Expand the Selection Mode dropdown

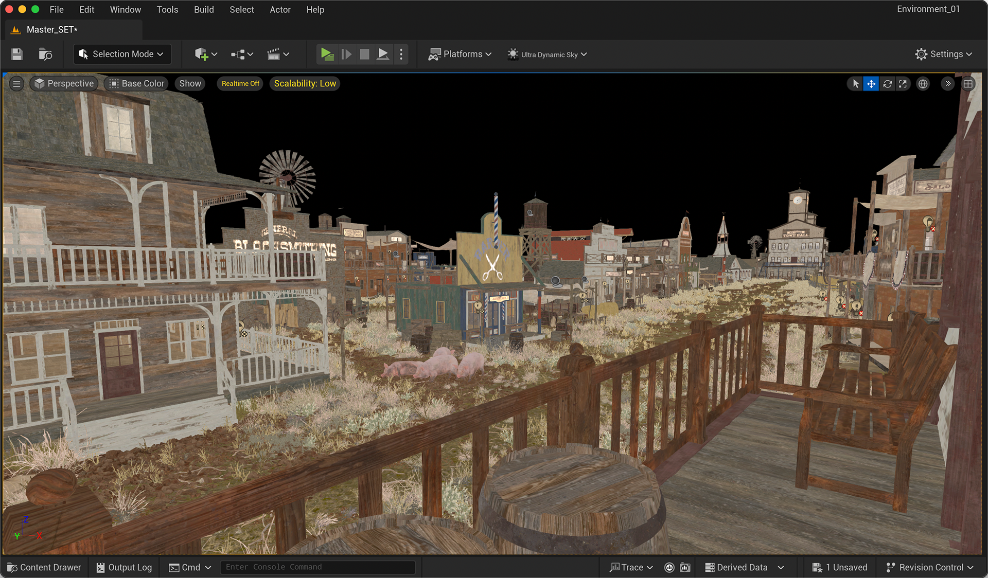point(122,54)
